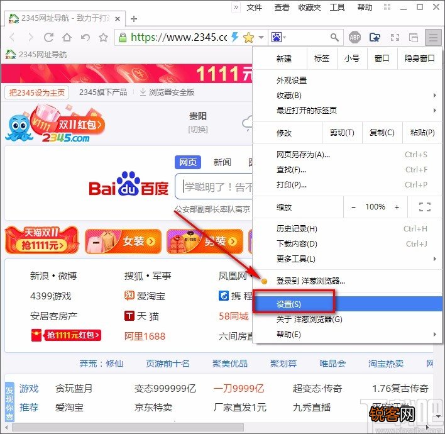445x434 pixels.
Task: Click 把2345设为主页 button
Action: pyautogui.click(x=37, y=92)
